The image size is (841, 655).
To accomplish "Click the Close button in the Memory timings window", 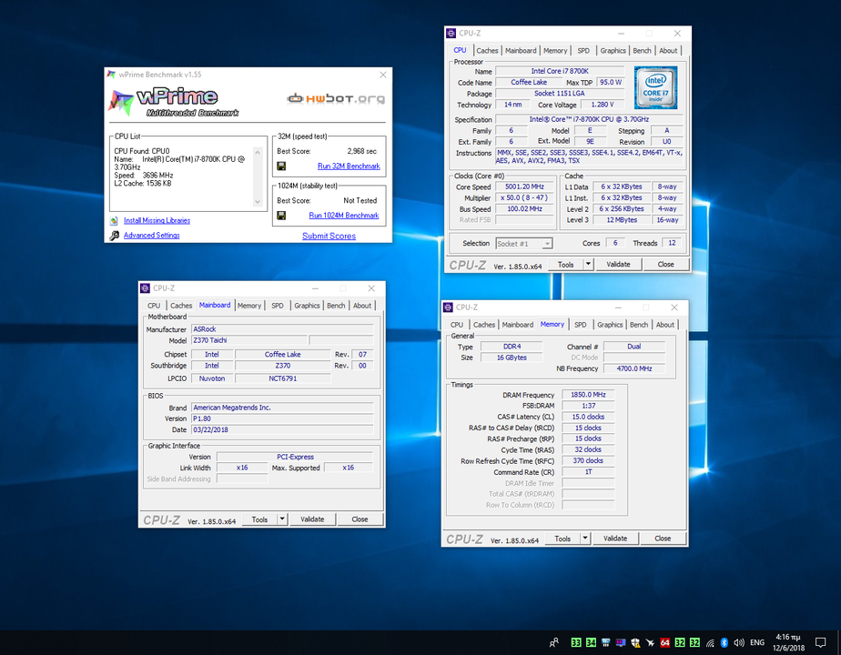I will coord(663,539).
